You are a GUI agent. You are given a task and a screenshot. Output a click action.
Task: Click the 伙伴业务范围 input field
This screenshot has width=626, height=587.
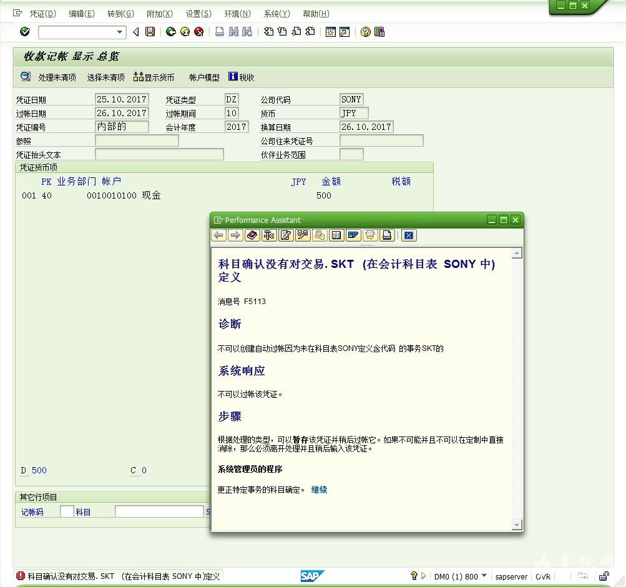coord(351,154)
